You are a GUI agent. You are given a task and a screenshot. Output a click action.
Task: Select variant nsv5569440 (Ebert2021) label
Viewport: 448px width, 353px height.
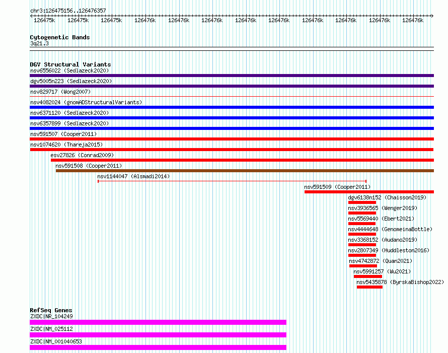381,219
